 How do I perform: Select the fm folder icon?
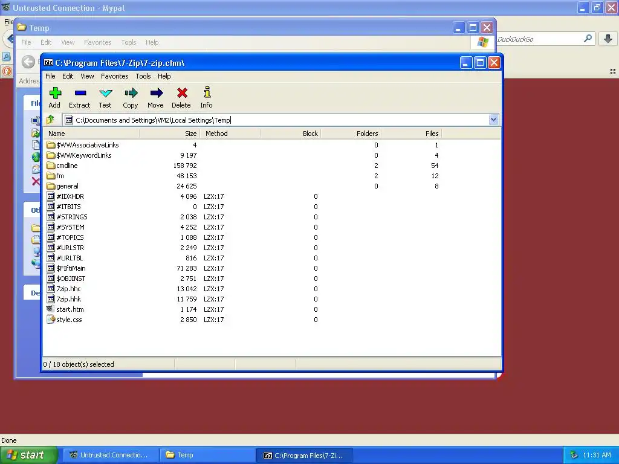click(x=51, y=176)
